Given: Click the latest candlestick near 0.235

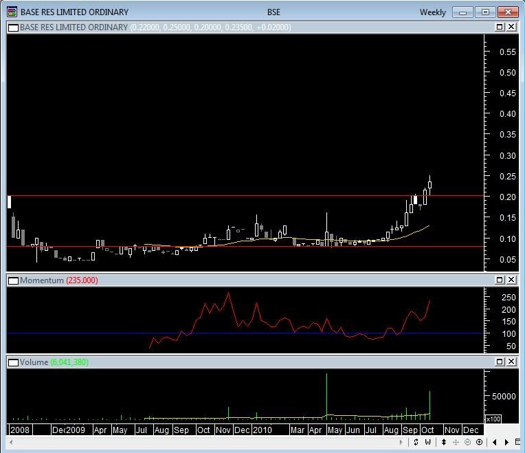Looking at the screenshot, I should (x=430, y=185).
